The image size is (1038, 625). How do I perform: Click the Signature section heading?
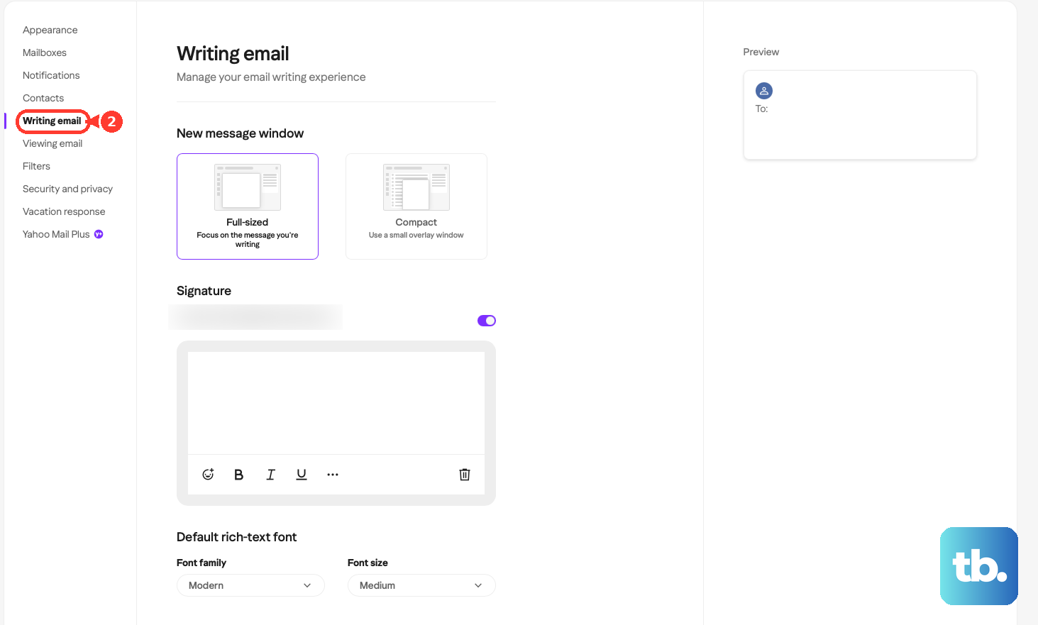(x=204, y=291)
